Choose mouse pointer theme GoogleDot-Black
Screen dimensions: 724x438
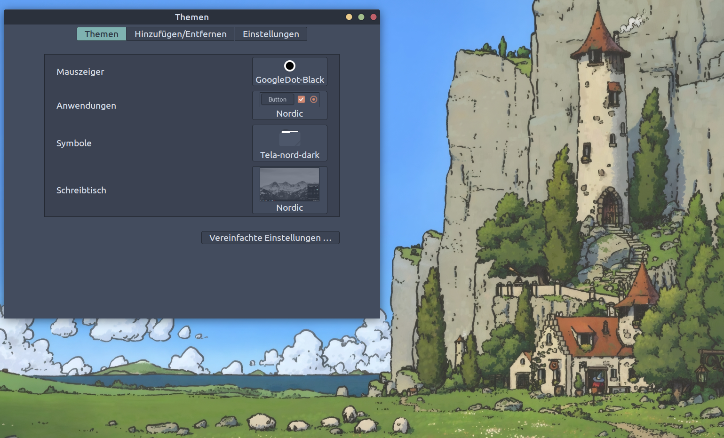click(x=290, y=72)
